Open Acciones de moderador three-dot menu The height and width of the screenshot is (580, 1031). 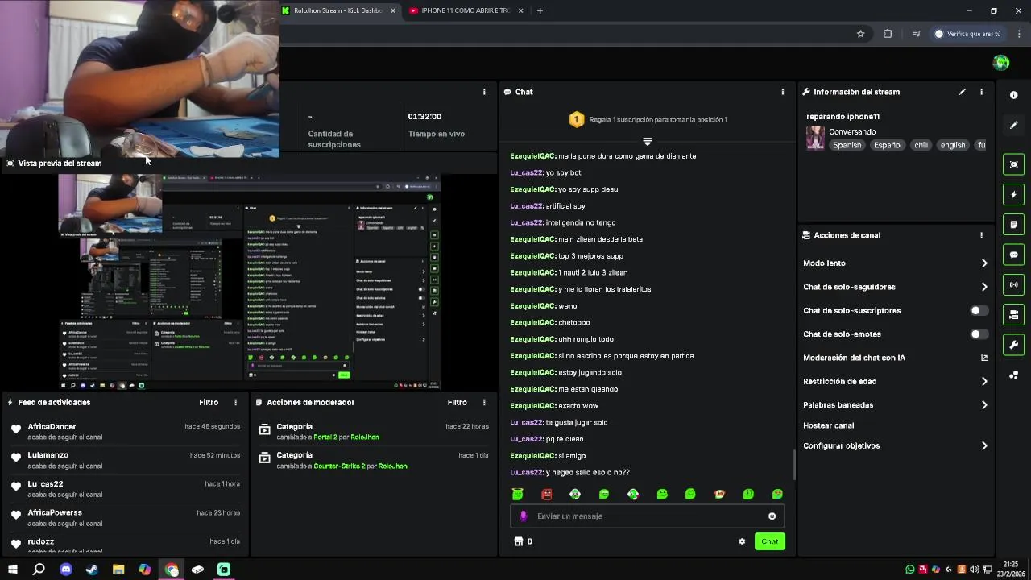484,402
